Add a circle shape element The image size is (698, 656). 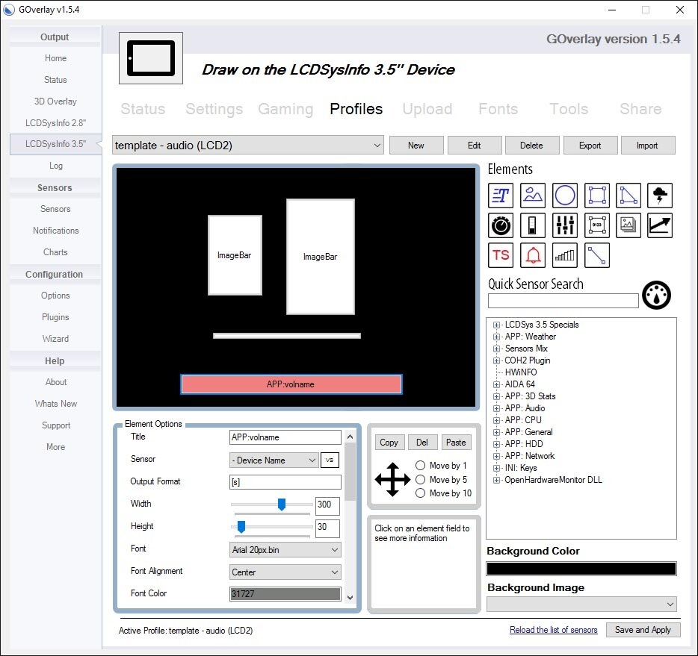[564, 196]
